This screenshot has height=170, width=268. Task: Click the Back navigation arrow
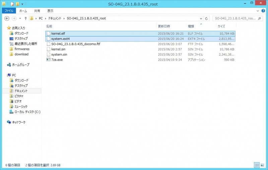coord(7,18)
